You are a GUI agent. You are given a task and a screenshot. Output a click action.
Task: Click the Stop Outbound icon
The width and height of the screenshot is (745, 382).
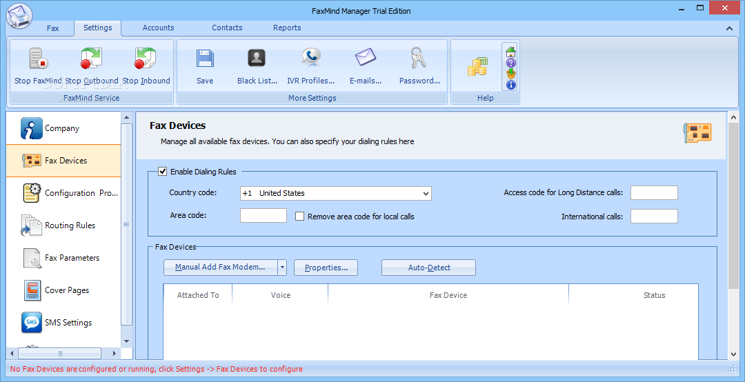[91, 59]
